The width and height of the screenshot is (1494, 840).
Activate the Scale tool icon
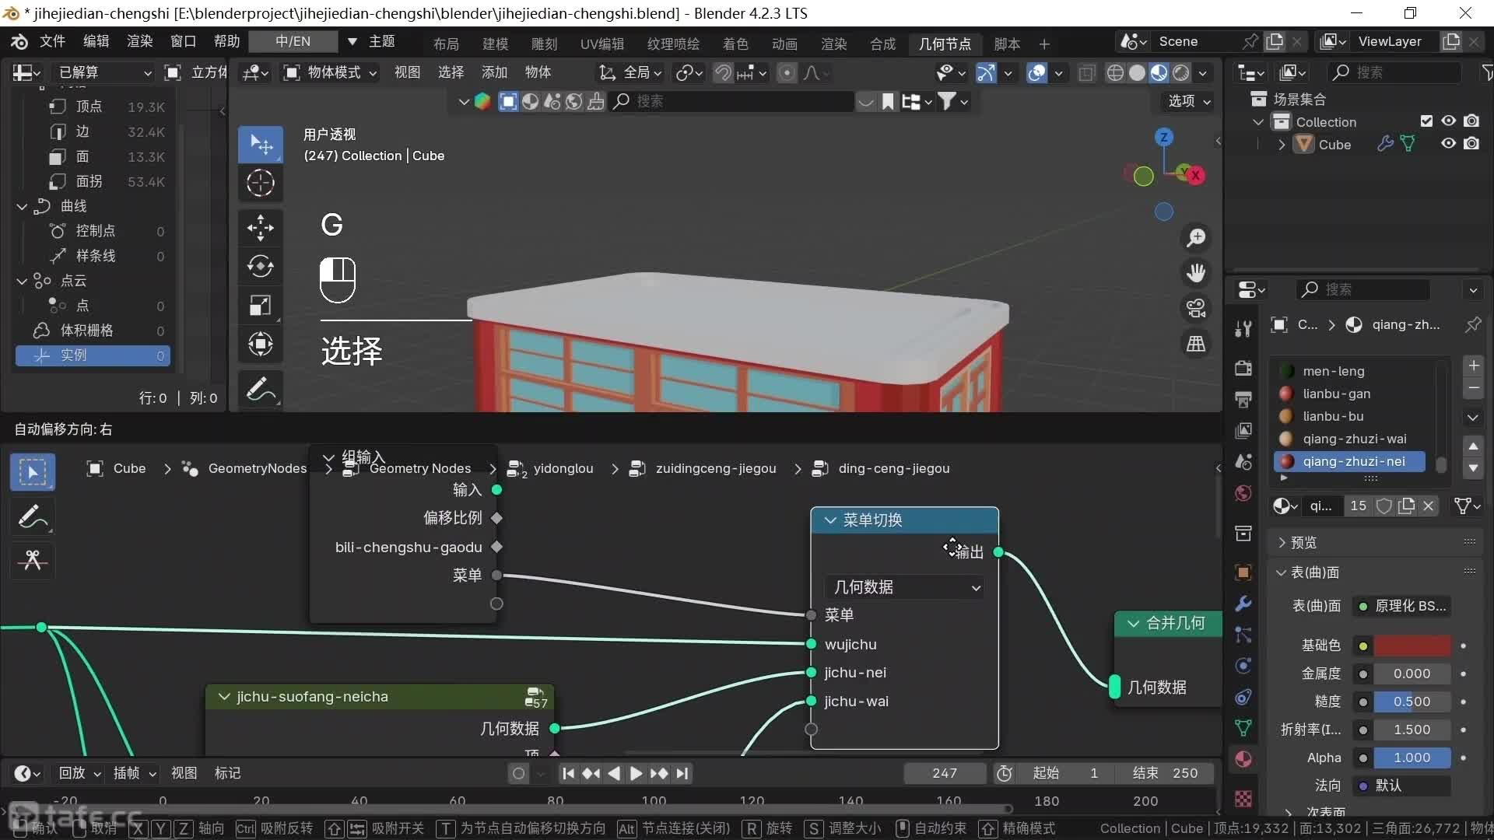pos(260,306)
